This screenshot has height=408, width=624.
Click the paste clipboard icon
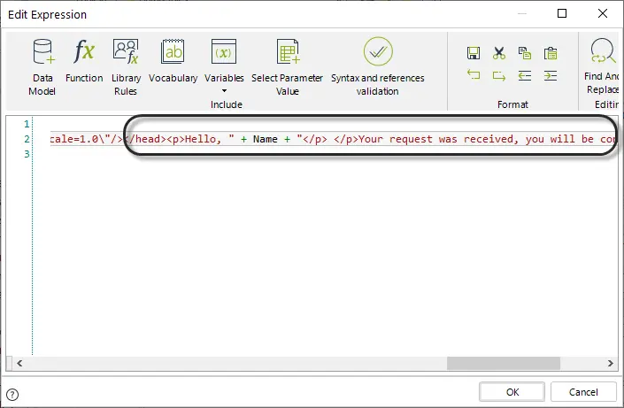[551, 53]
